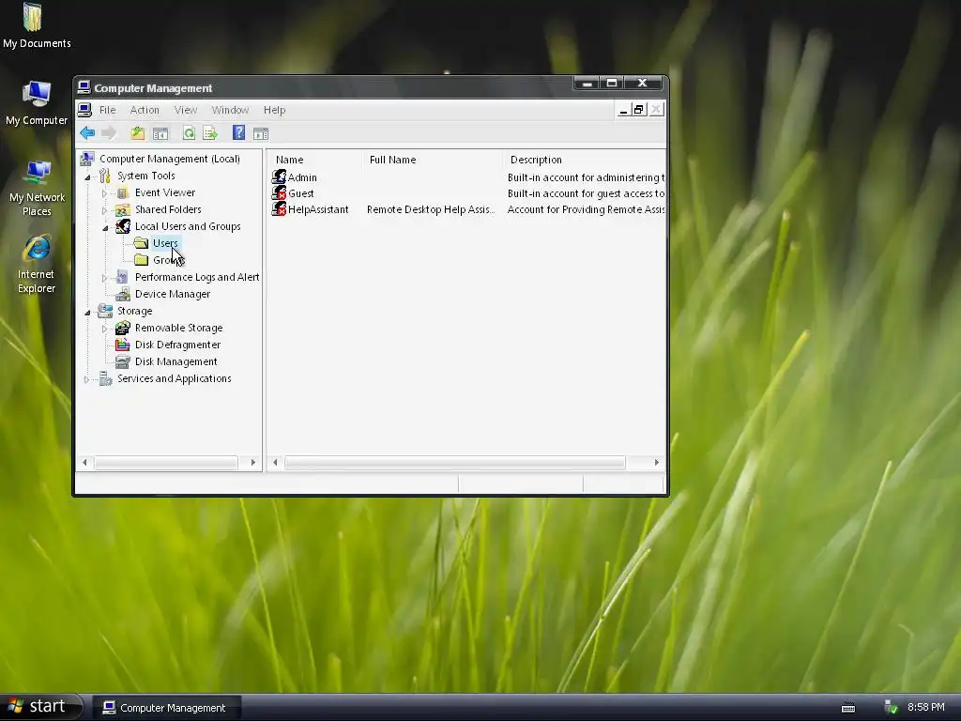Click the disabled Guest account icon
Viewport: 961px width, 721px height.
pyautogui.click(x=279, y=193)
